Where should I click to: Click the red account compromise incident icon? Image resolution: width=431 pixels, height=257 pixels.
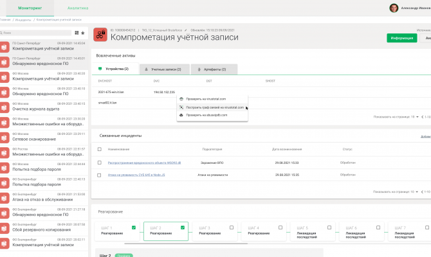pyautogui.click(x=100, y=35)
